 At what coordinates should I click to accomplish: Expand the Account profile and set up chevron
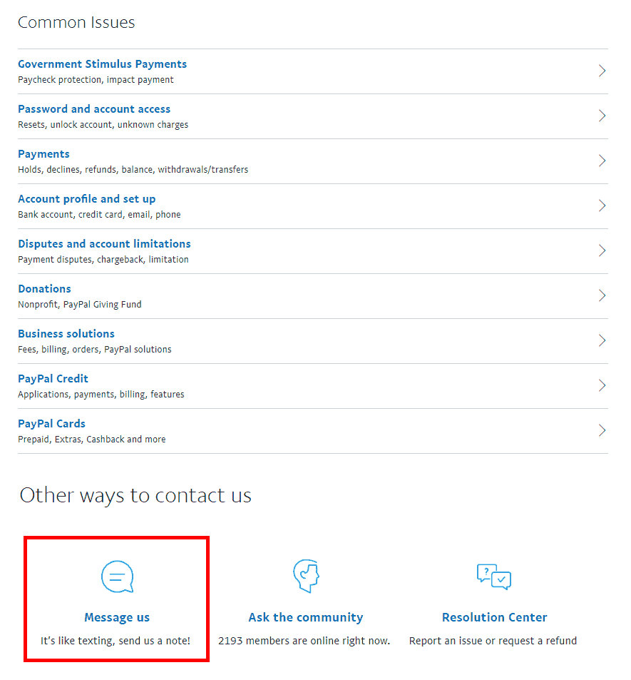602,205
